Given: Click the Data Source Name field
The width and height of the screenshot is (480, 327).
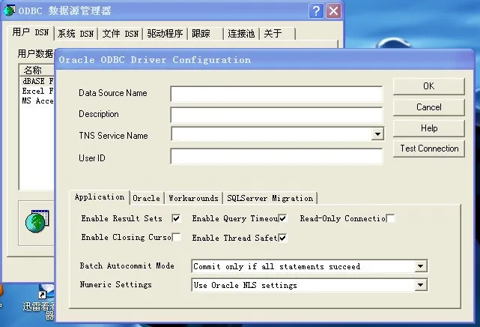Looking at the screenshot, I should pos(276,94).
